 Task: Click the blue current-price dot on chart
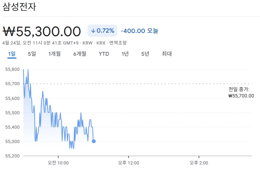pyautogui.click(x=94, y=141)
